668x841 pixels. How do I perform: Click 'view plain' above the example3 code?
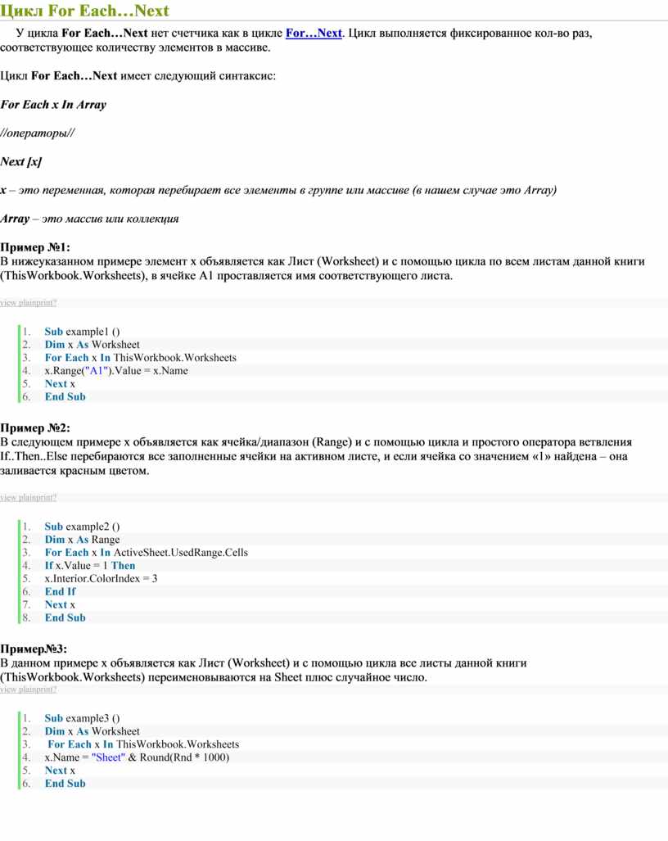[x=17, y=690]
